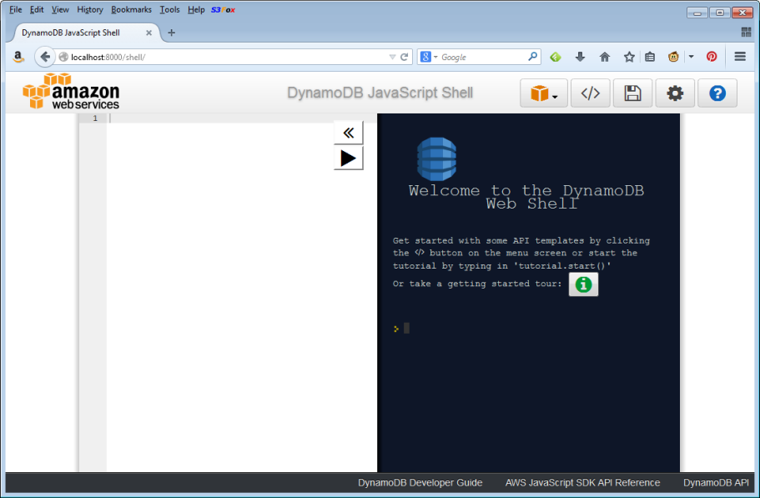Click the downloads arrow icon
The width and height of the screenshot is (760, 498).
[581, 57]
